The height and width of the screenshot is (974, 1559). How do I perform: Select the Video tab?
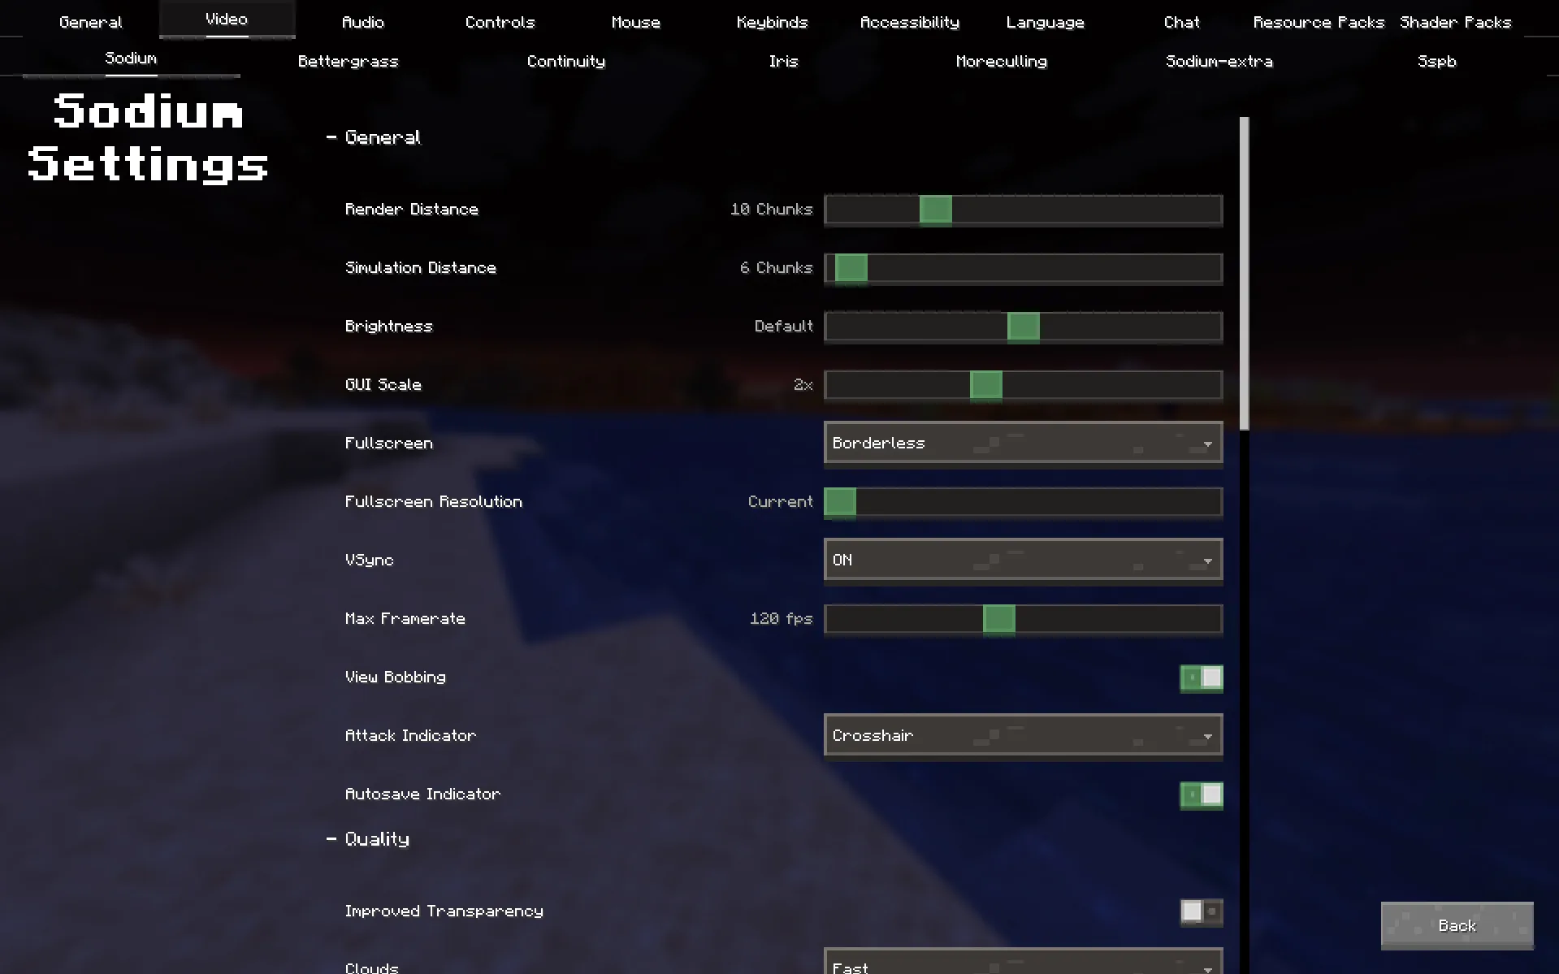coord(227,19)
